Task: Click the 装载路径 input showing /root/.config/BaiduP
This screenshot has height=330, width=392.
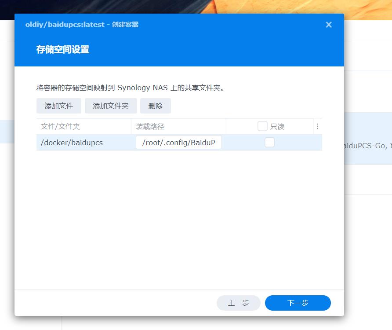Action: pos(178,142)
